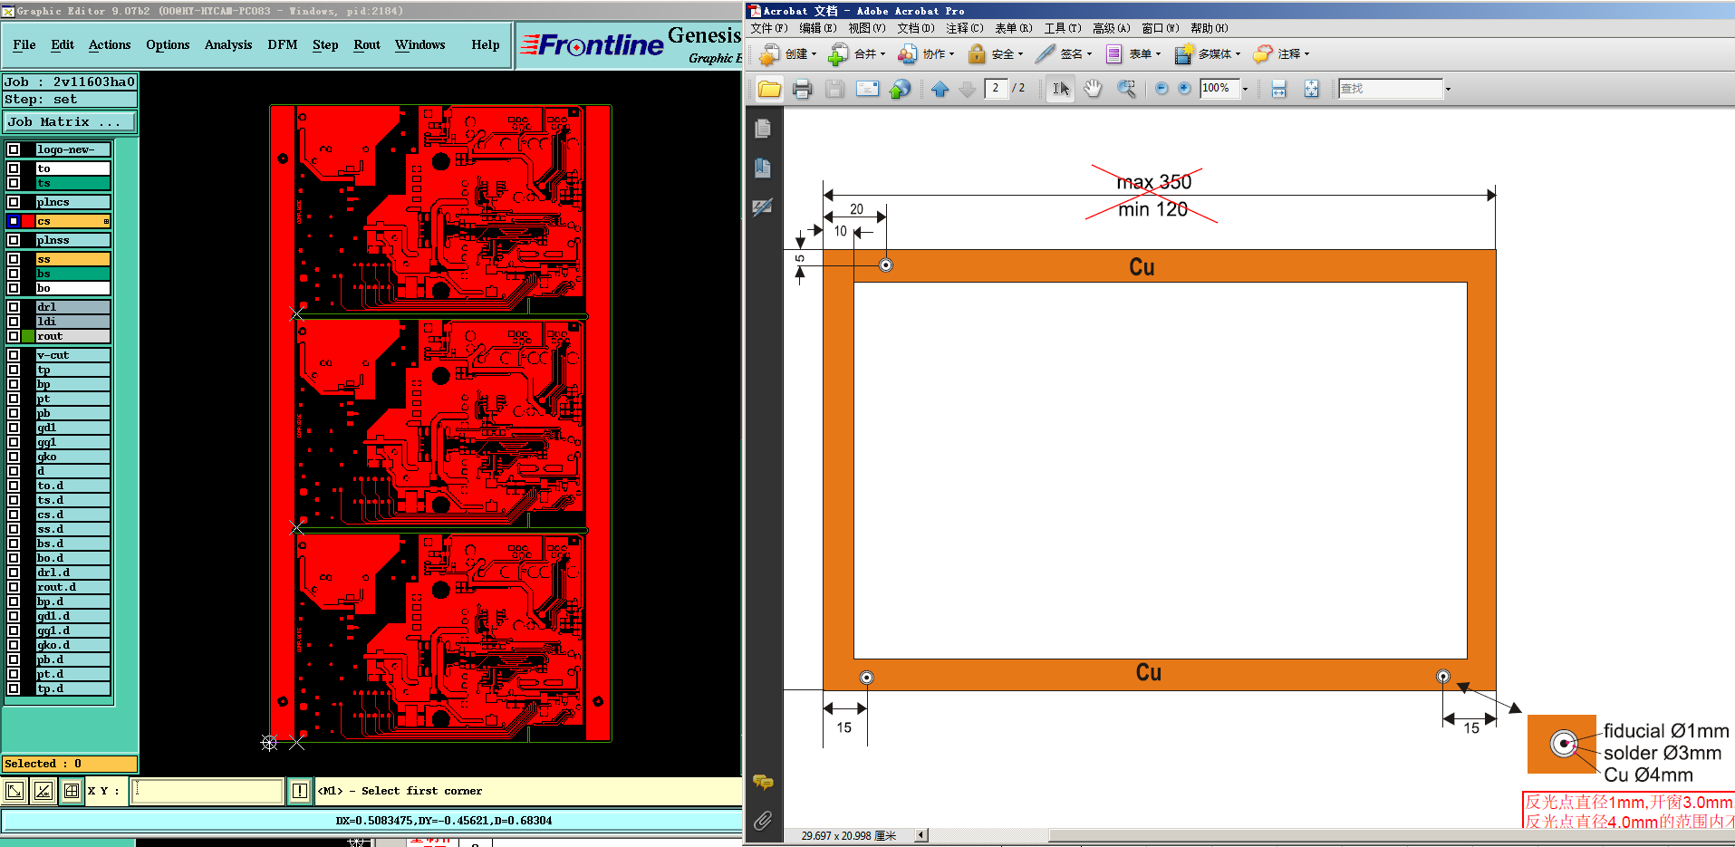Toggle the 'ts' layer checkbox
This screenshot has width=1735, height=847.
pos(14,183)
